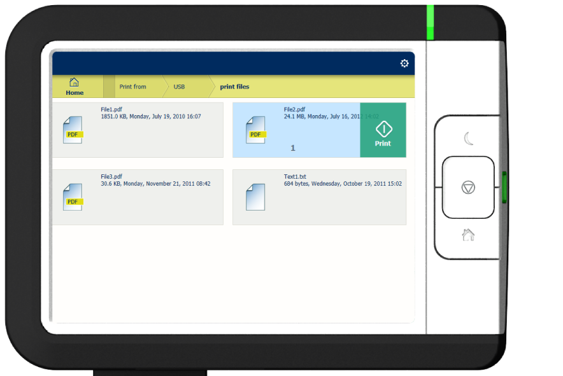The height and width of the screenshot is (376, 563).
Task: Select the File2.pdf file name
Action: 294,109
